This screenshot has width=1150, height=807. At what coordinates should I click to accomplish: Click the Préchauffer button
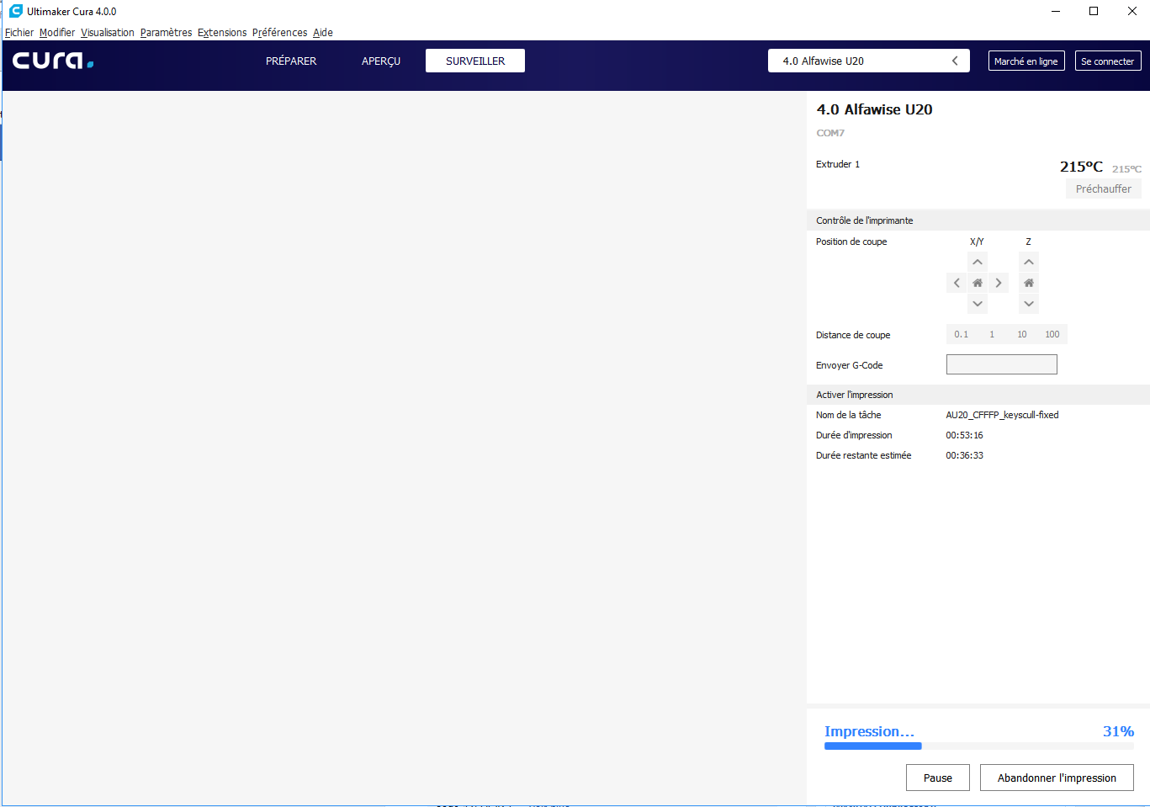[x=1104, y=188]
